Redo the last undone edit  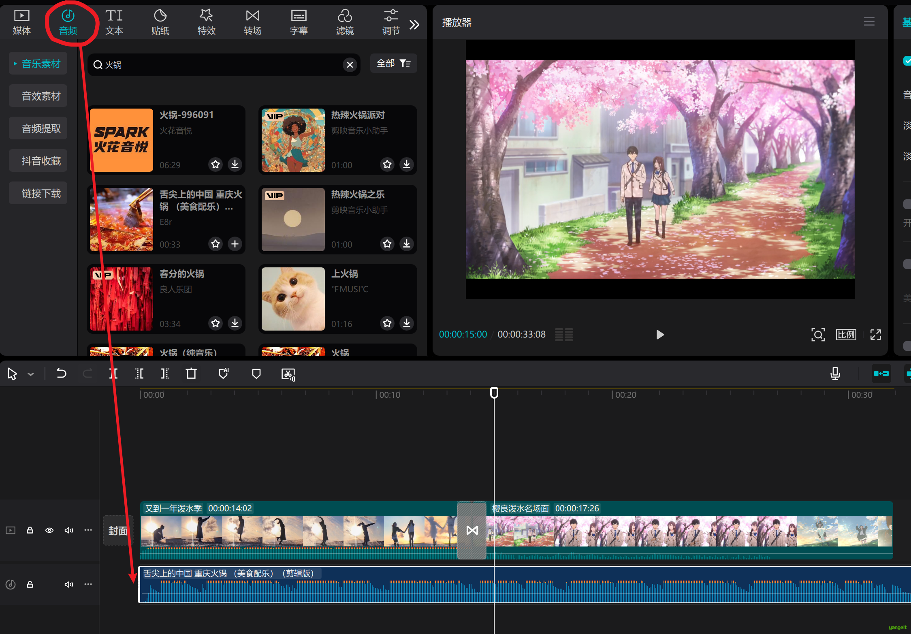[87, 373]
